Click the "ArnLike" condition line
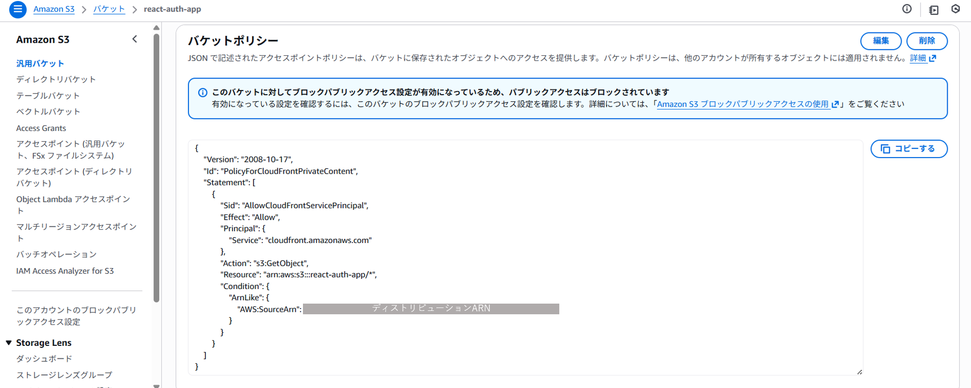The height and width of the screenshot is (388, 971). (249, 298)
